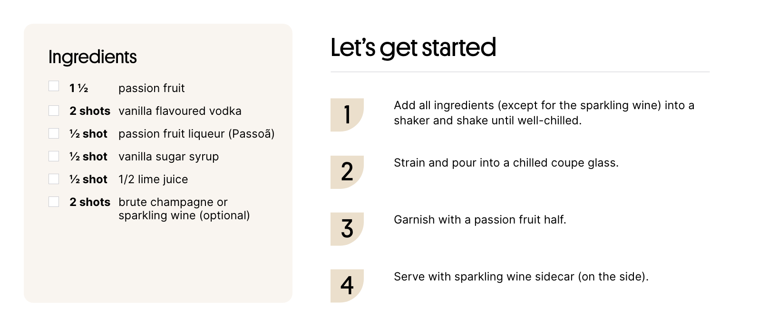The width and height of the screenshot is (759, 336).
Task: Click the Let's get started heading
Action: (x=413, y=48)
